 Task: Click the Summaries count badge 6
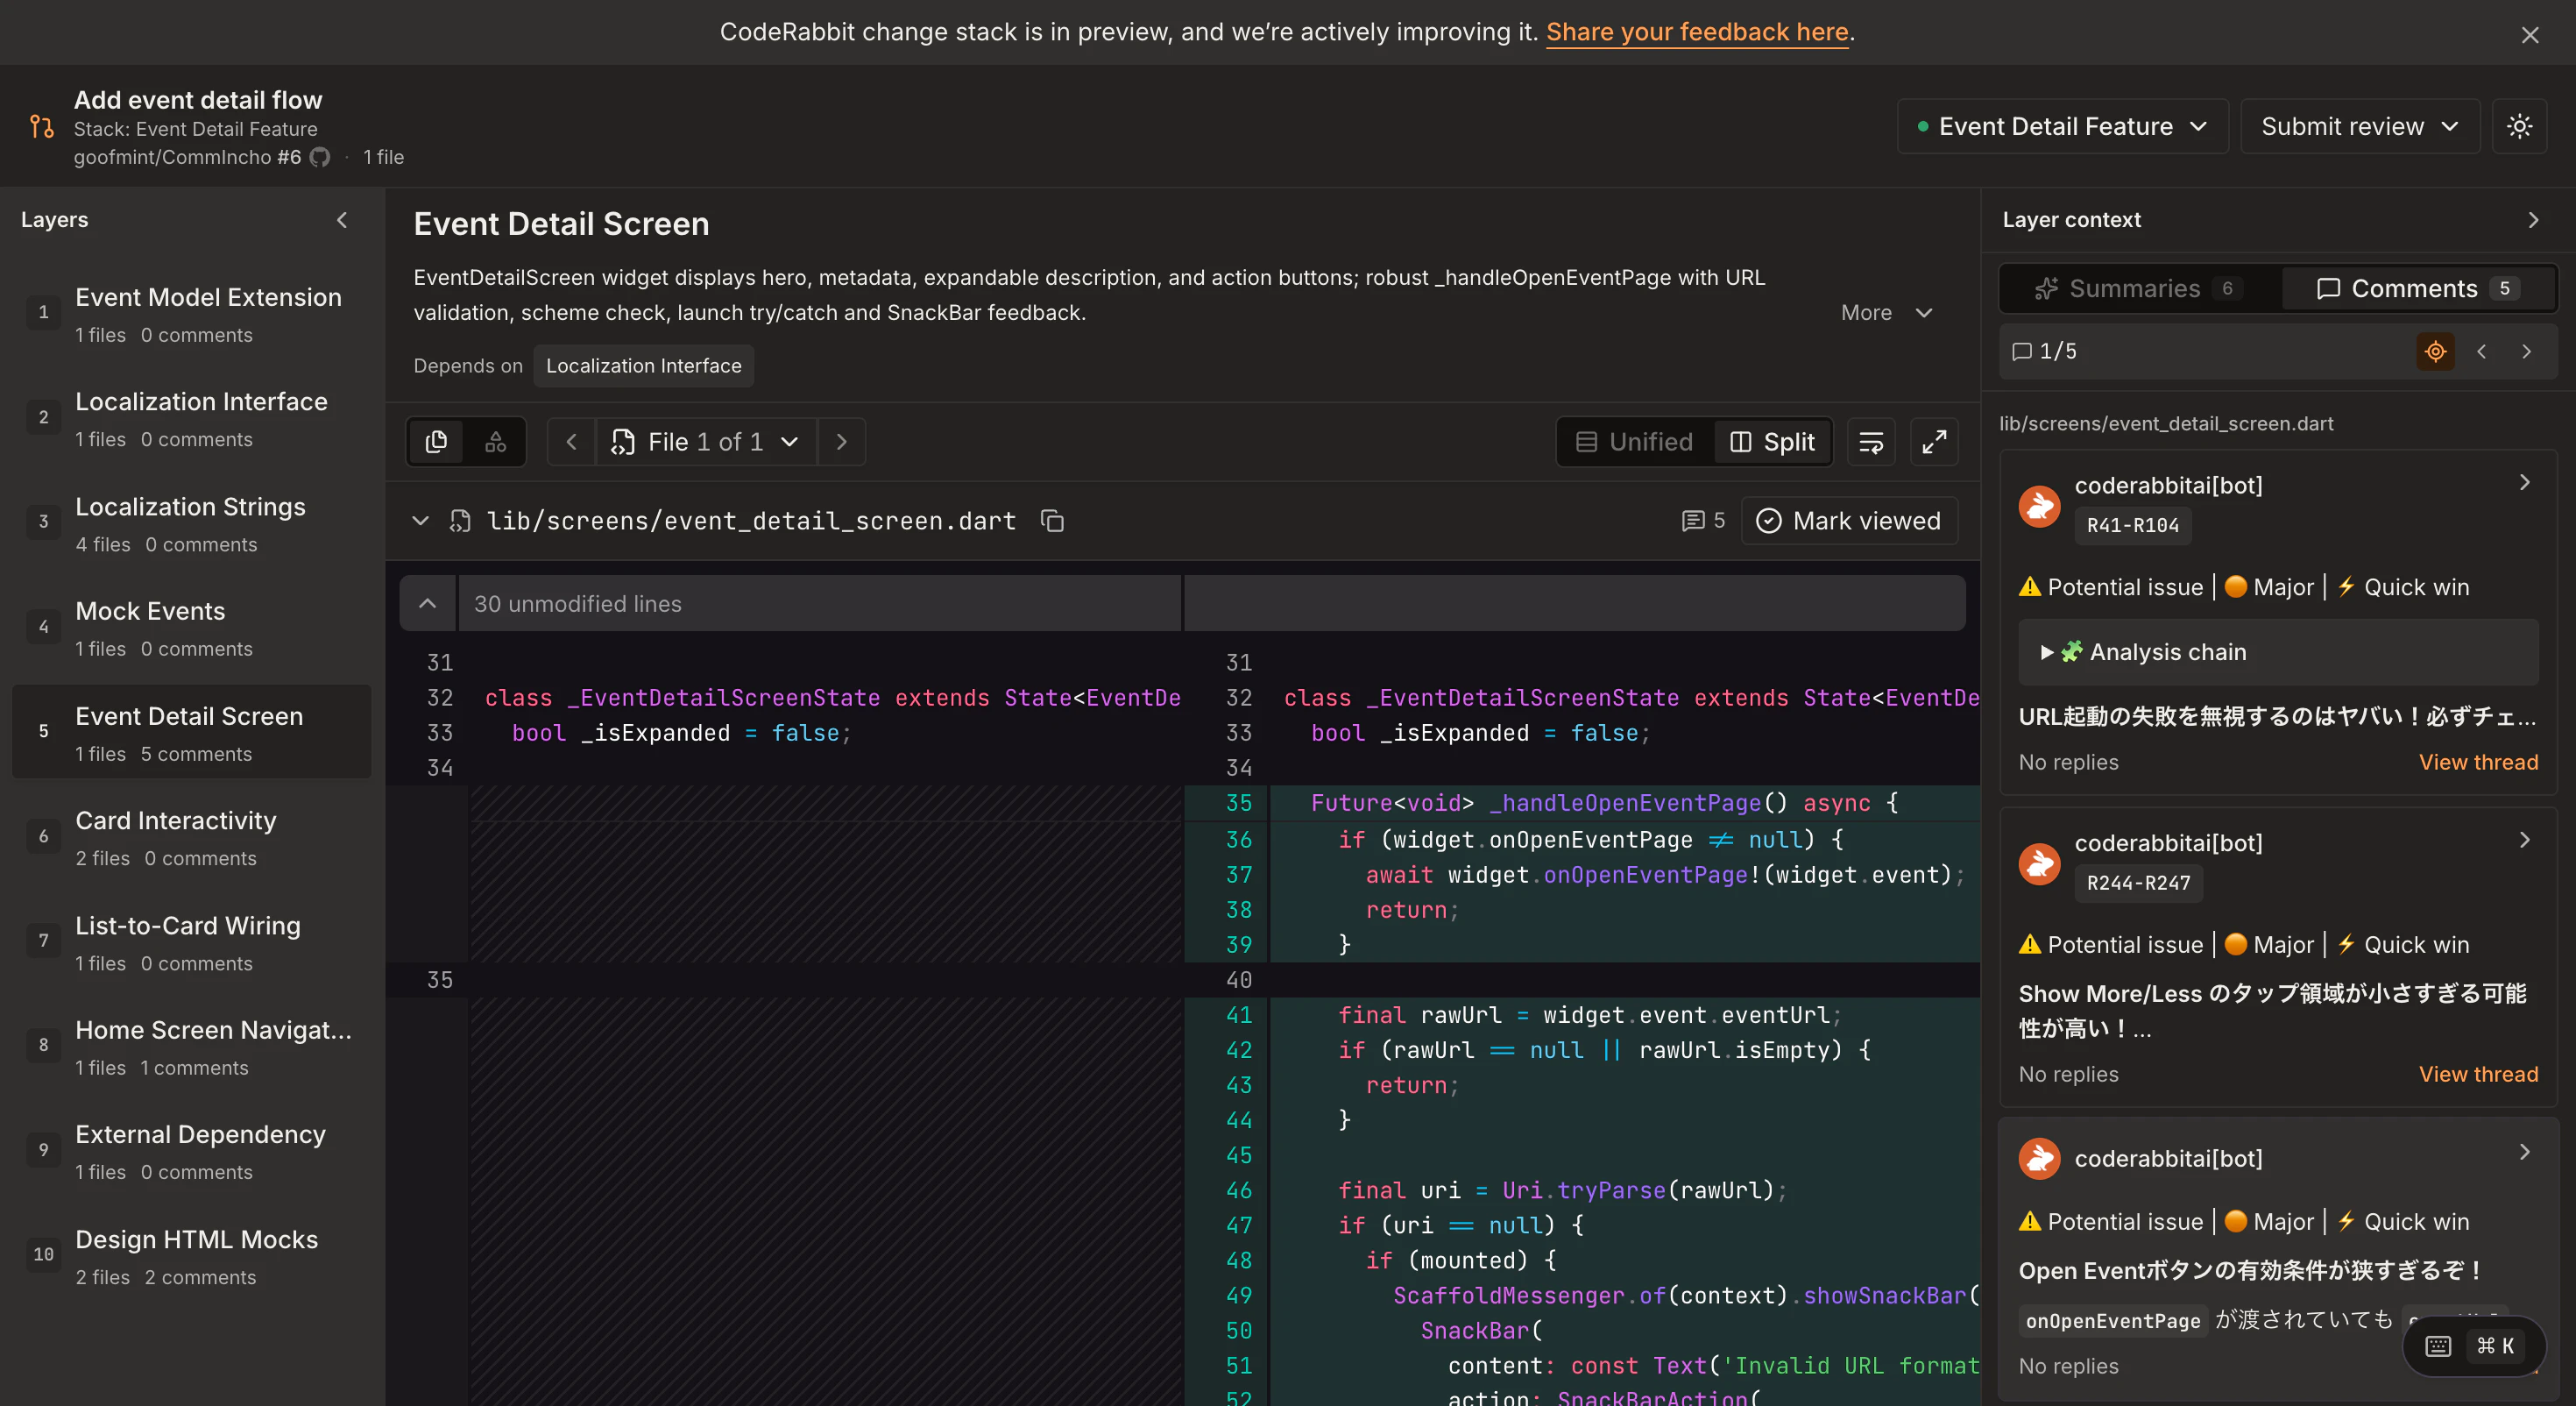click(x=2227, y=288)
